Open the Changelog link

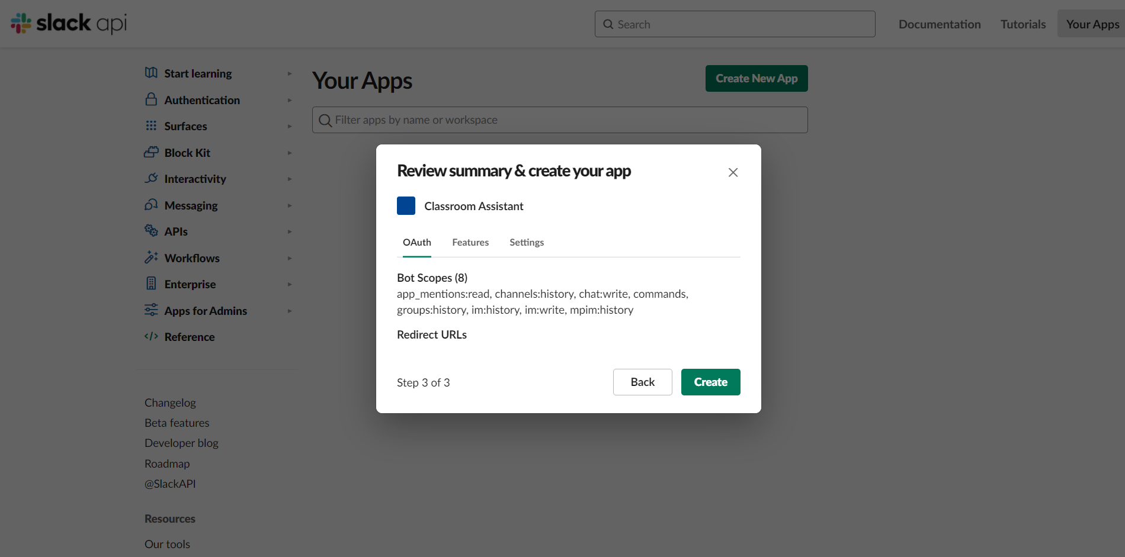click(170, 403)
